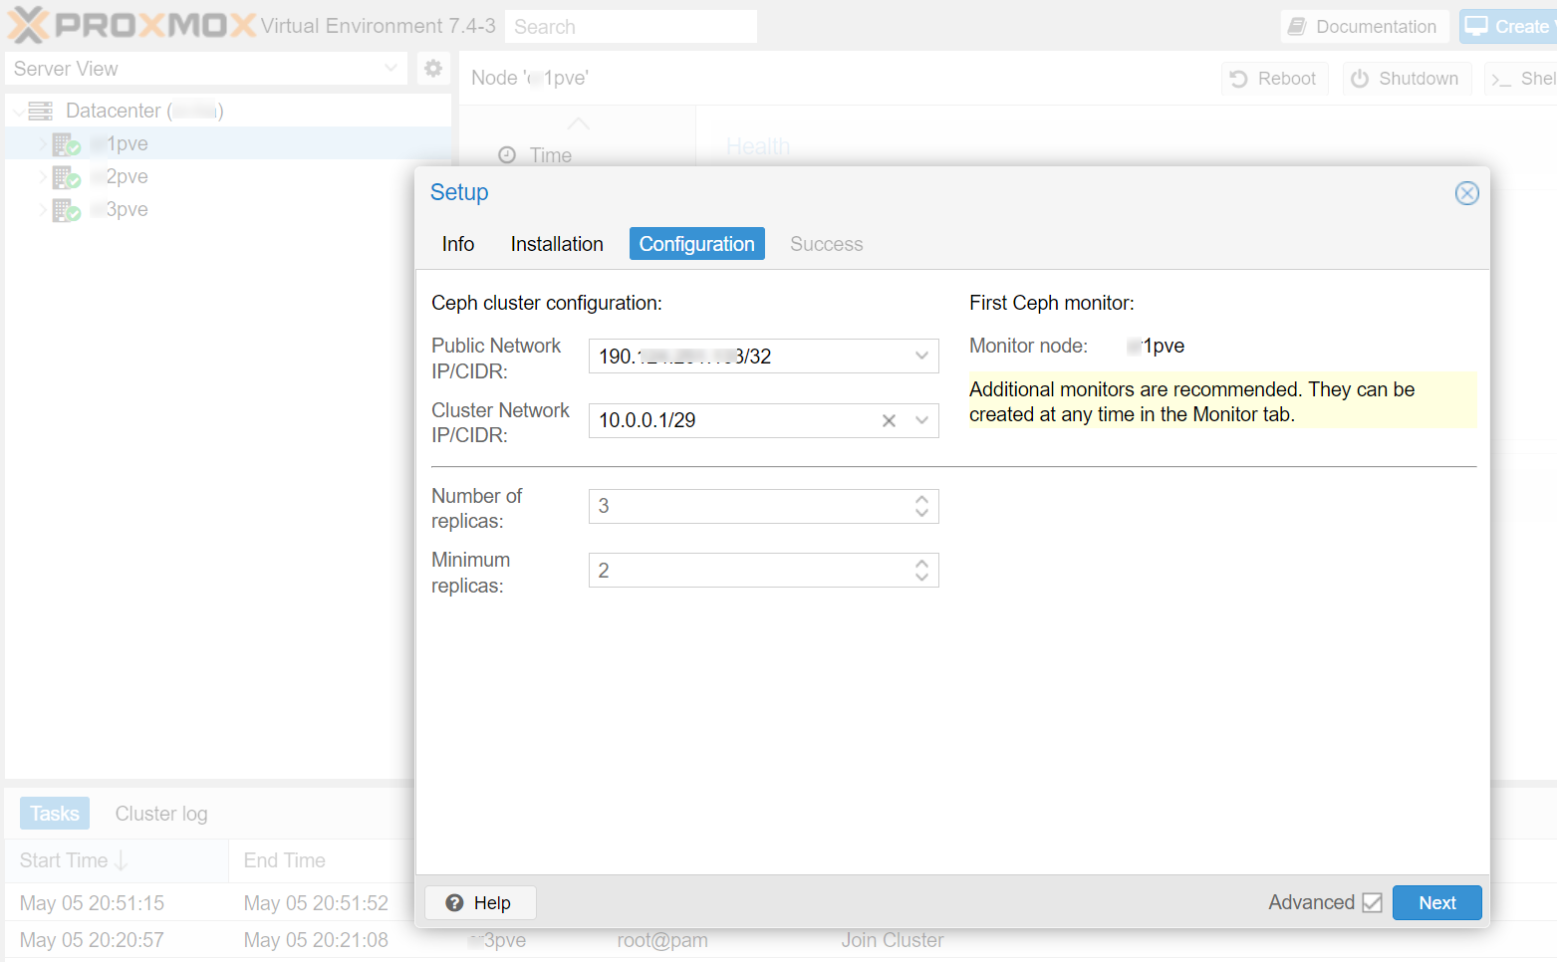This screenshot has width=1557, height=962.
Task: Expand the 2pve node arrow
Action: (43, 177)
